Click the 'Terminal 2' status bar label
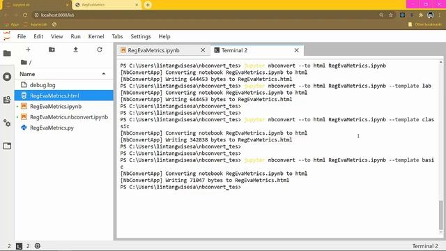Viewport: 446px width, 251px height. pos(425,246)
